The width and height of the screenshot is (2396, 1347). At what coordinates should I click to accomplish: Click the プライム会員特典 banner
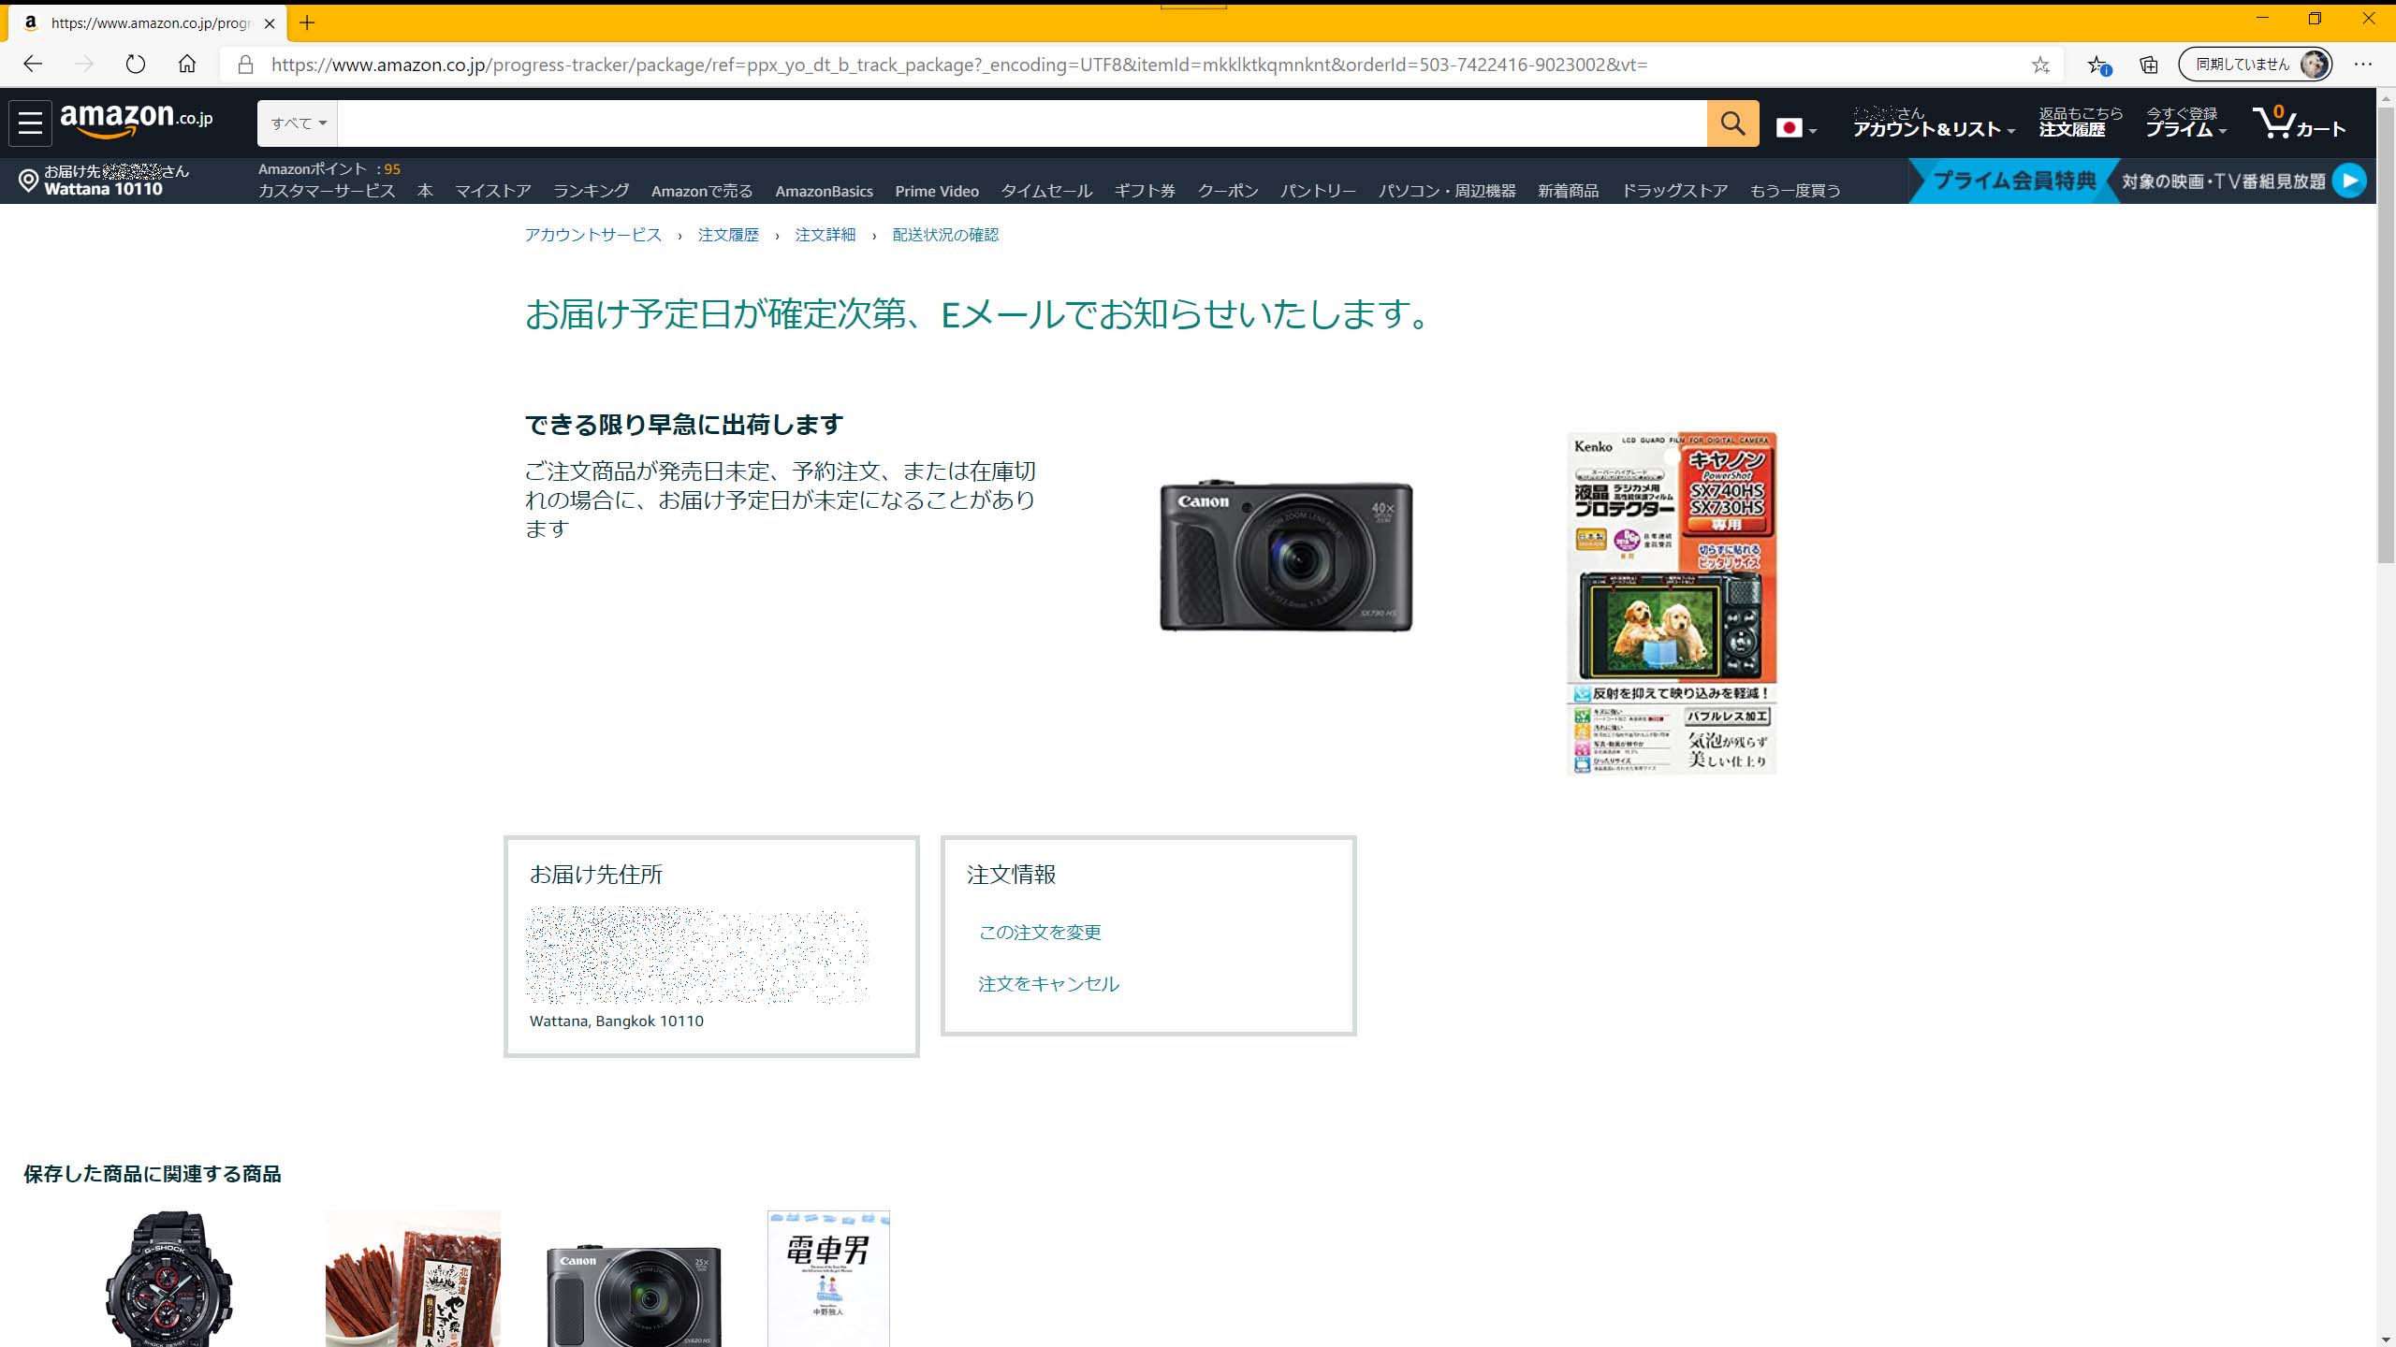click(2012, 181)
